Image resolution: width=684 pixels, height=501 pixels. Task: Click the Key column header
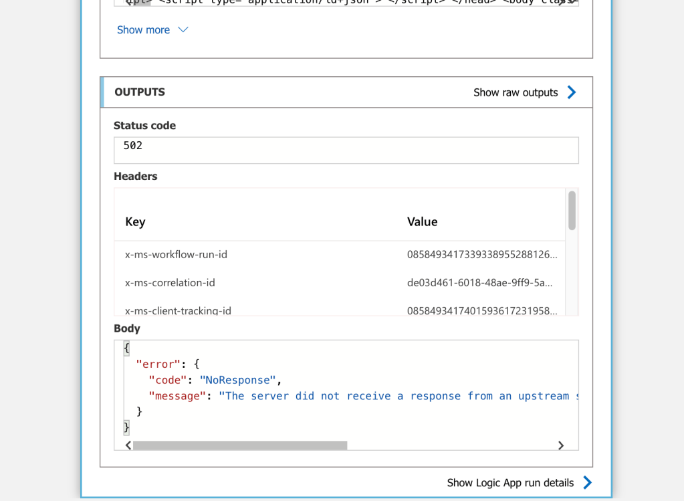[135, 221]
